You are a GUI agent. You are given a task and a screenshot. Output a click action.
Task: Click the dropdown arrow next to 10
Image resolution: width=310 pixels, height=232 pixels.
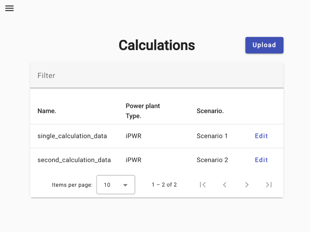pos(125,185)
